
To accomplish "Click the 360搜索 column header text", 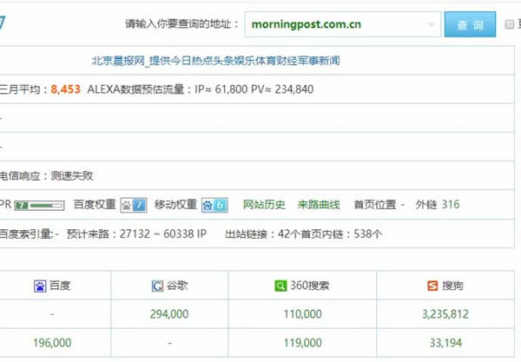I will tap(310, 286).
